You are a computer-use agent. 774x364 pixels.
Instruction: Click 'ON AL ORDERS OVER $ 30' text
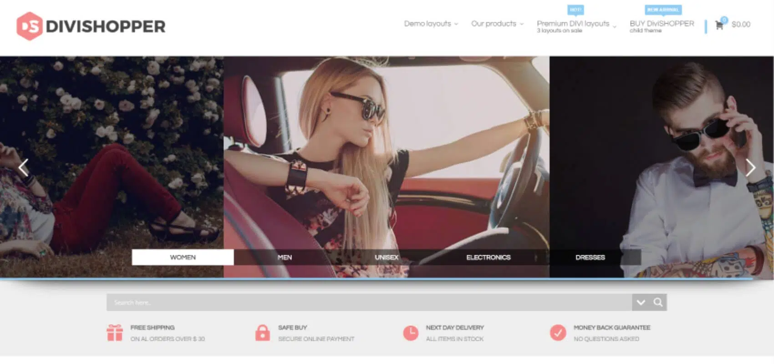click(168, 339)
